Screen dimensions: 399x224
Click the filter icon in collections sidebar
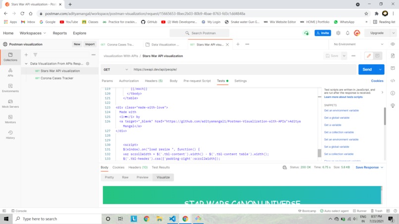pos(35,55)
